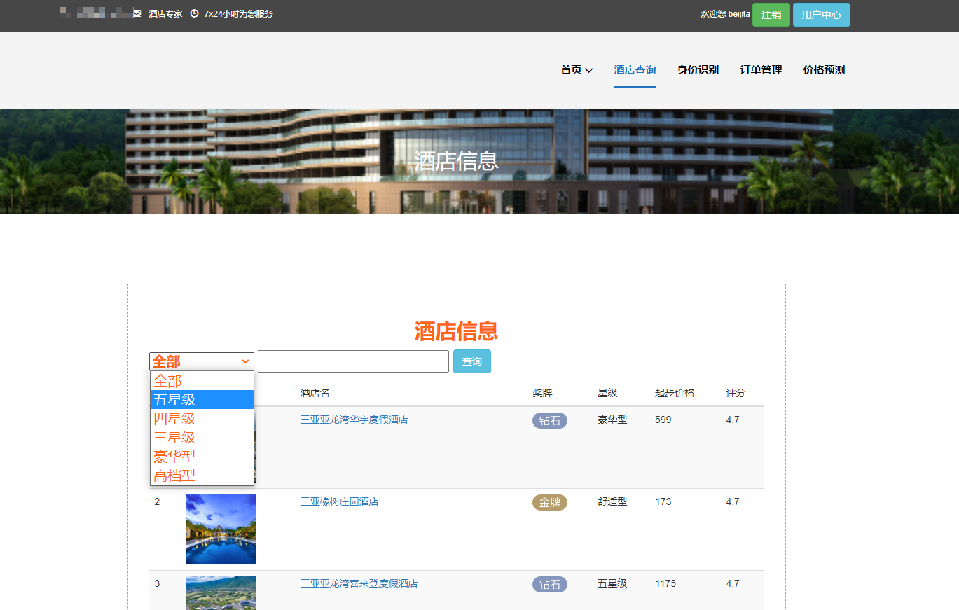The height and width of the screenshot is (610, 959).
Task: Click 五星级 cell in 喜来登 row
Action: click(x=612, y=583)
